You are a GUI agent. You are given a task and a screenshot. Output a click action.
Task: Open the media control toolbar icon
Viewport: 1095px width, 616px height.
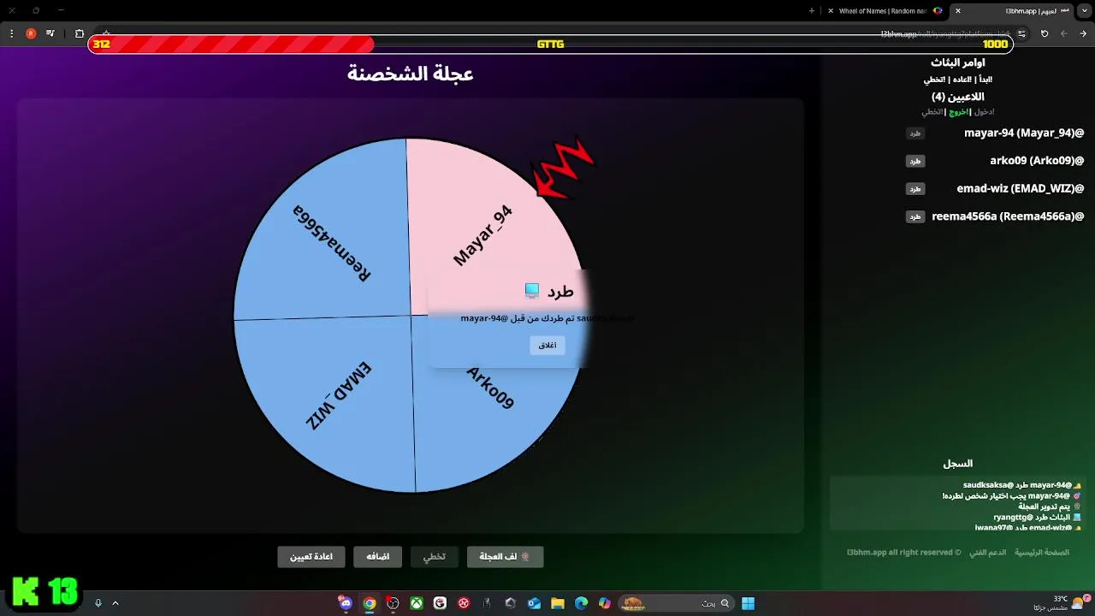[x=50, y=33]
